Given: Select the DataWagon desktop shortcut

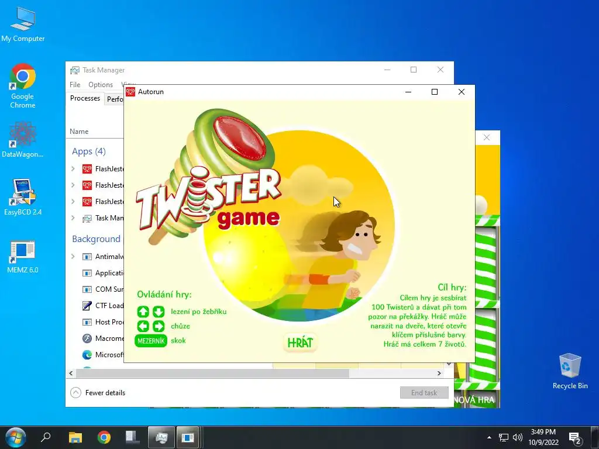Looking at the screenshot, I should point(23,140).
